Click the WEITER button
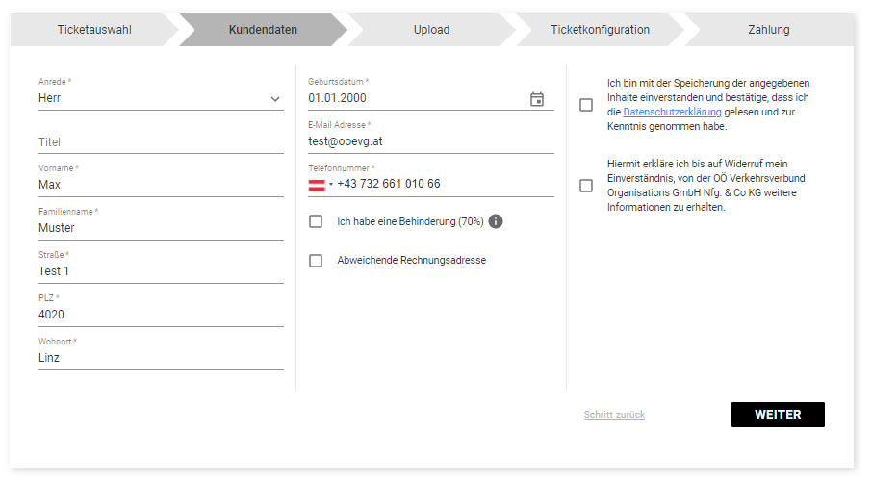The image size is (872, 484). tap(778, 415)
